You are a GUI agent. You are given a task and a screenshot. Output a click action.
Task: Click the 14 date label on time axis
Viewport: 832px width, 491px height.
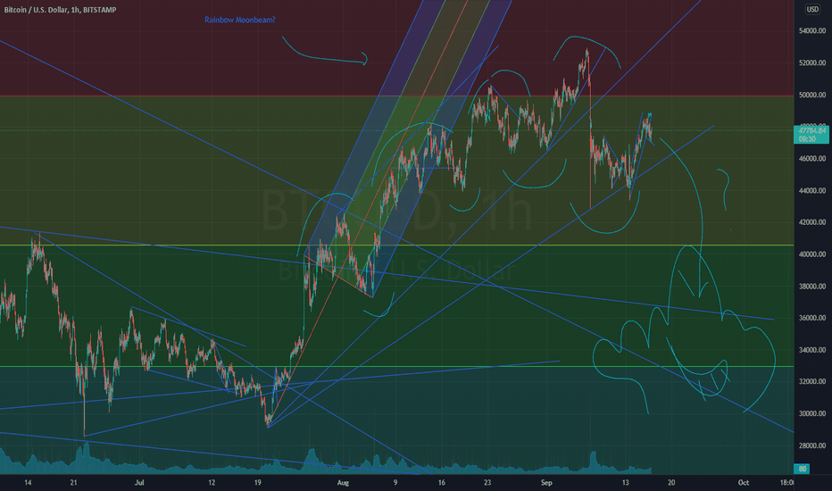pyautogui.click(x=28, y=482)
